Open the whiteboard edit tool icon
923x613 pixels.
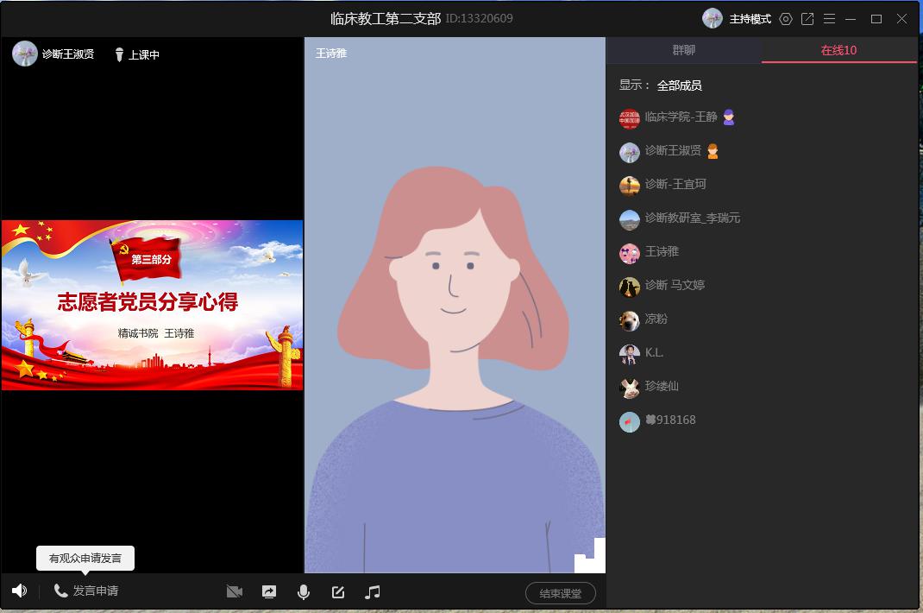tap(338, 592)
